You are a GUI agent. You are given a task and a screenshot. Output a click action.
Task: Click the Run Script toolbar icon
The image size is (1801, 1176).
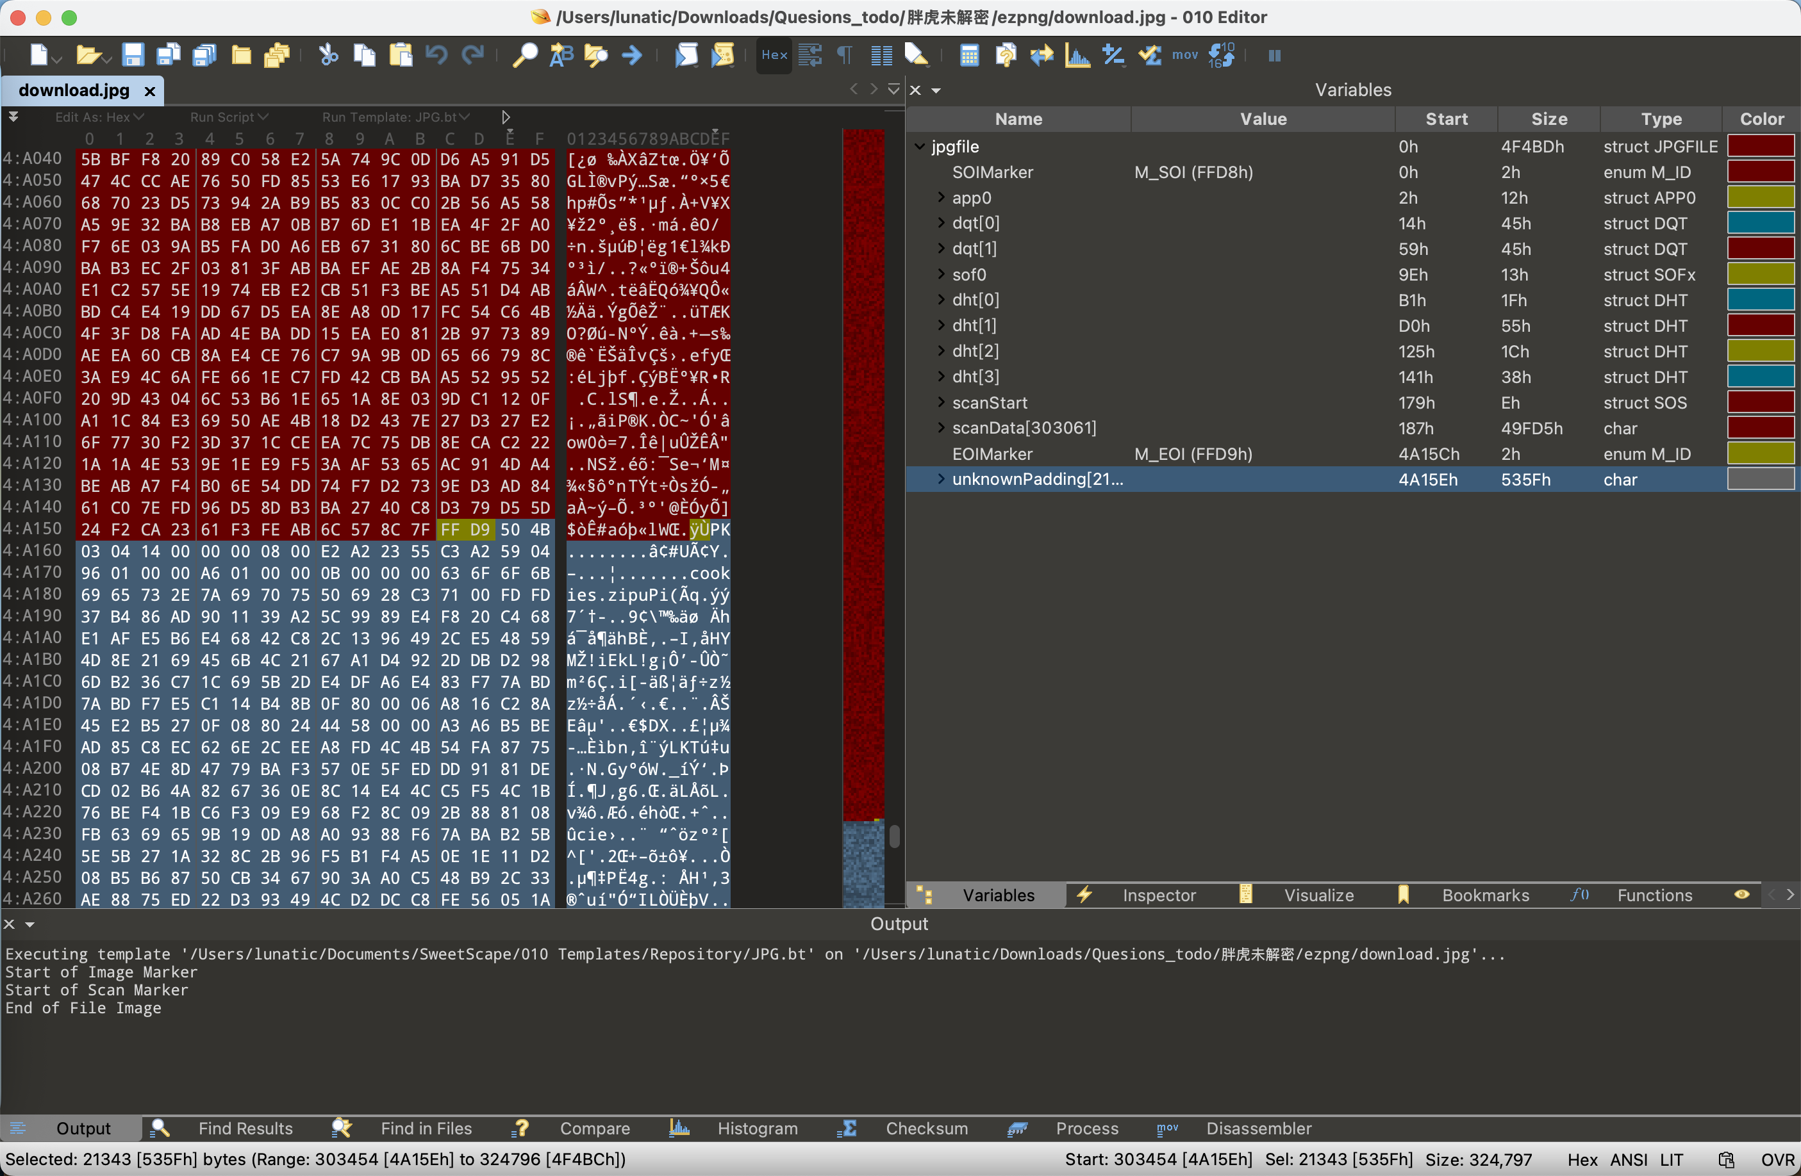tap(686, 55)
